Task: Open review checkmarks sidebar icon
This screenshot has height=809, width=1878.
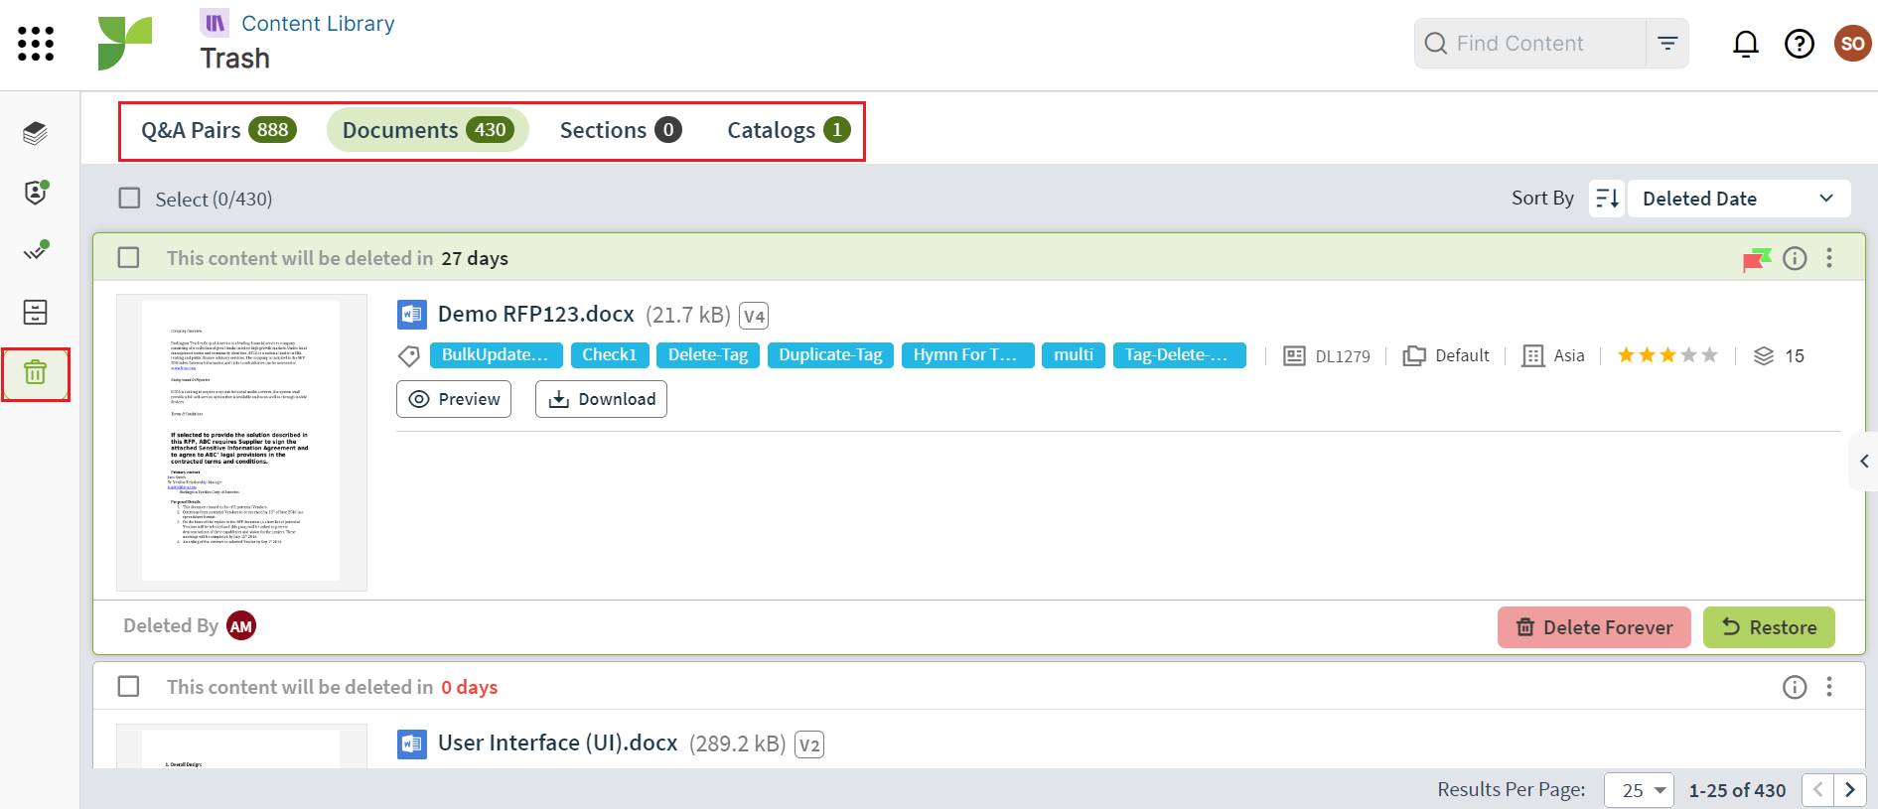Action: coord(36,251)
